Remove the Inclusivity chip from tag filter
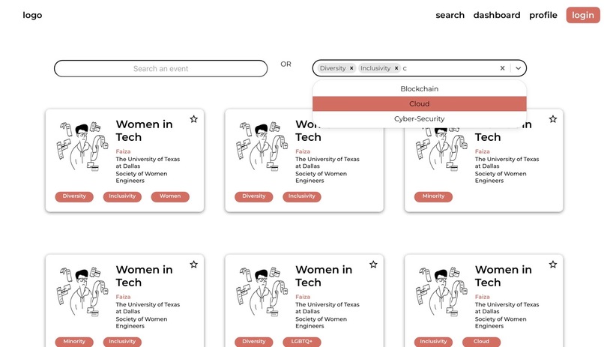This screenshot has height=347, width=604. [396, 68]
